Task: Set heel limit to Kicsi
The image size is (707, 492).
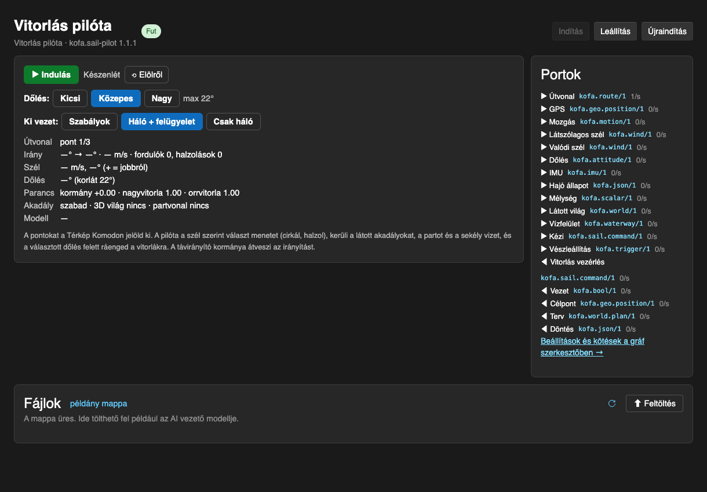Action: coord(70,98)
